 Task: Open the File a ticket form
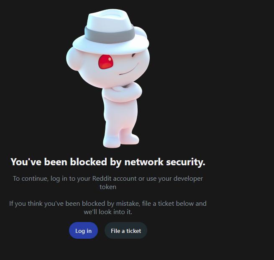[x=126, y=230]
